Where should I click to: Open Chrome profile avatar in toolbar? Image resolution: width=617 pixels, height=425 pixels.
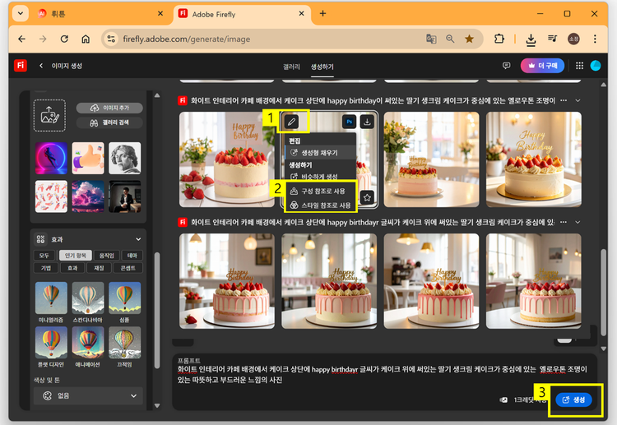[573, 39]
